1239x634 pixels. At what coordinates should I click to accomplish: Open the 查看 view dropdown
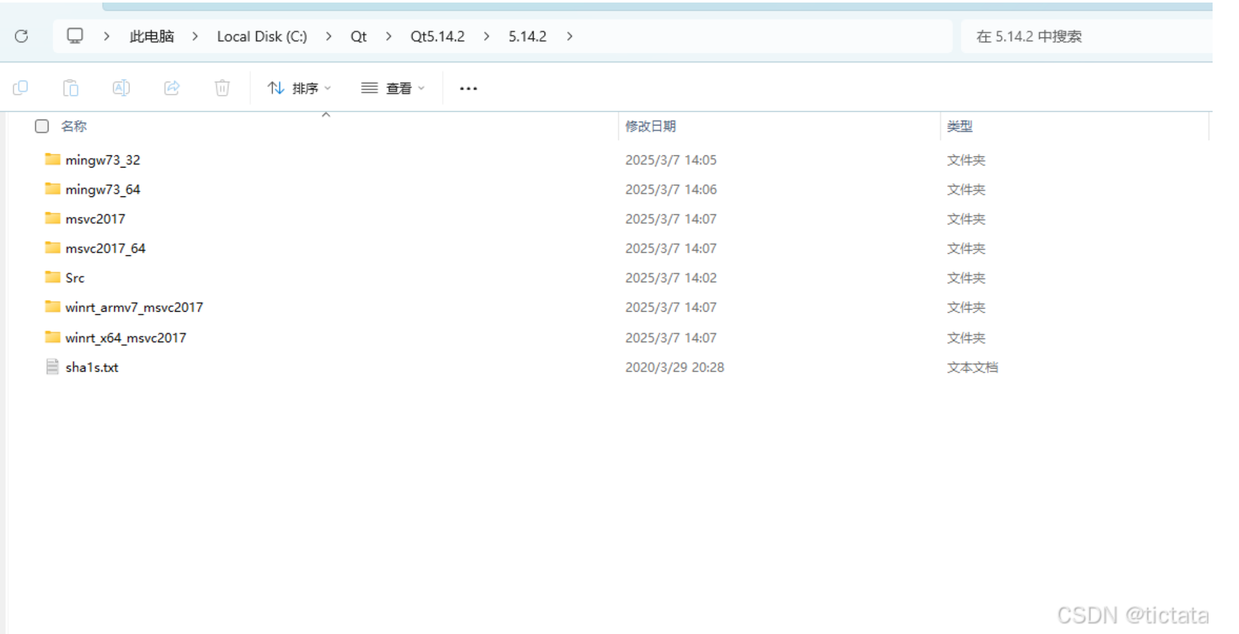393,88
